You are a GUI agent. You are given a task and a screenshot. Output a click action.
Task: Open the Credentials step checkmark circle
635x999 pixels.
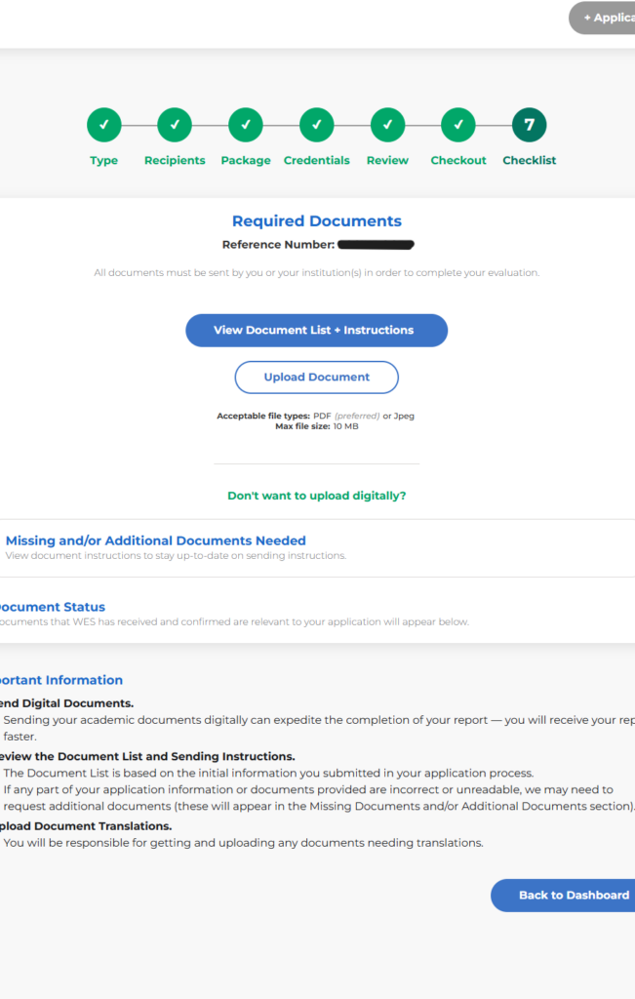pyautogui.click(x=316, y=125)
